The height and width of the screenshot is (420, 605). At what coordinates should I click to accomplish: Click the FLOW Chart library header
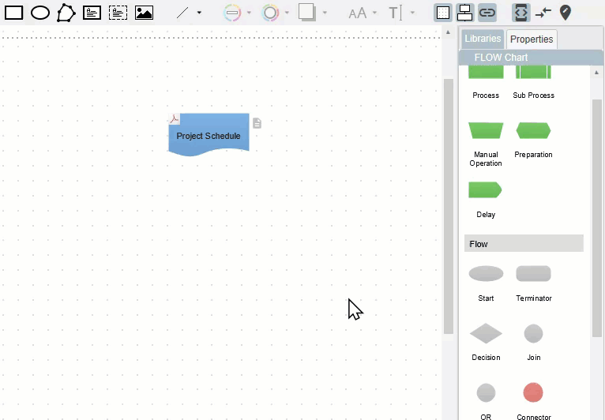tap(501, 58)
